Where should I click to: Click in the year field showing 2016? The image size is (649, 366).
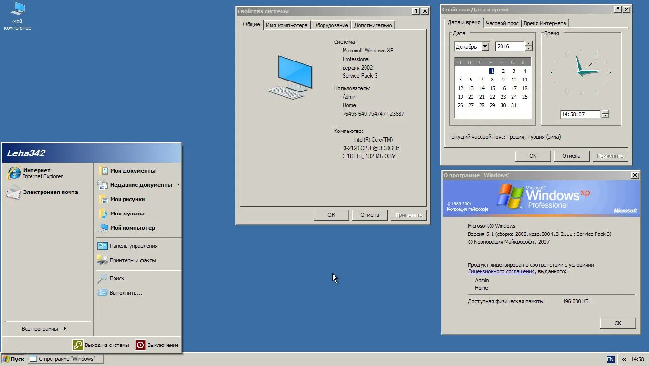510,46
